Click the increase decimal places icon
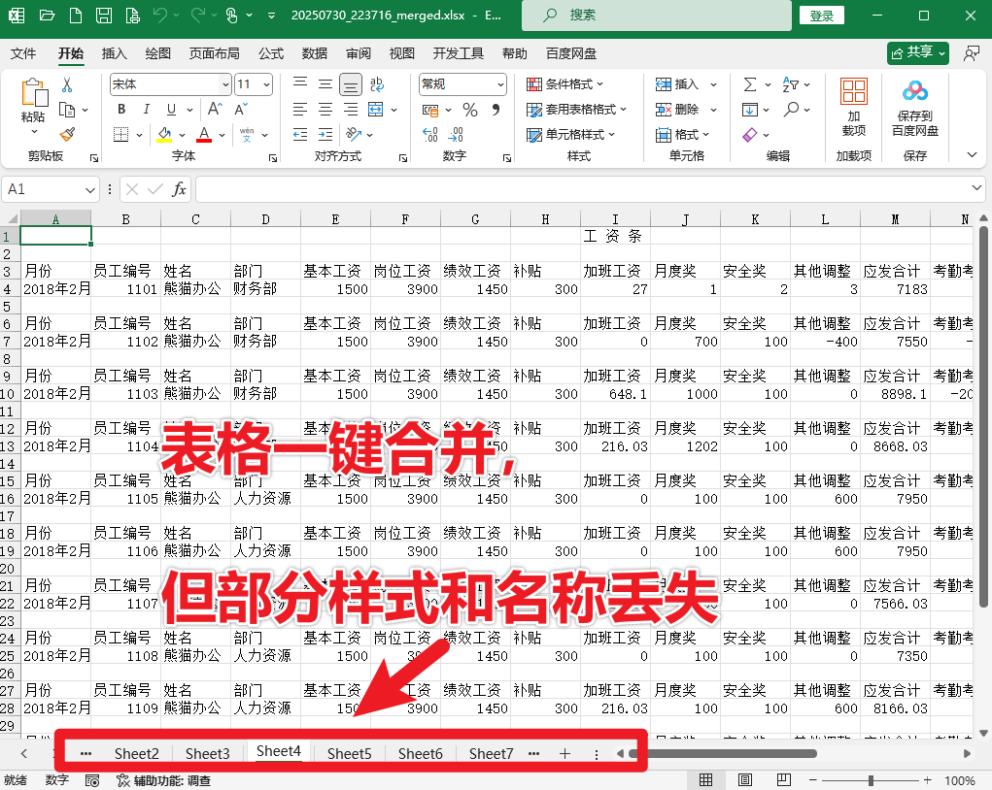The height and width of the screenshot is (790, 992). (428, 136)
